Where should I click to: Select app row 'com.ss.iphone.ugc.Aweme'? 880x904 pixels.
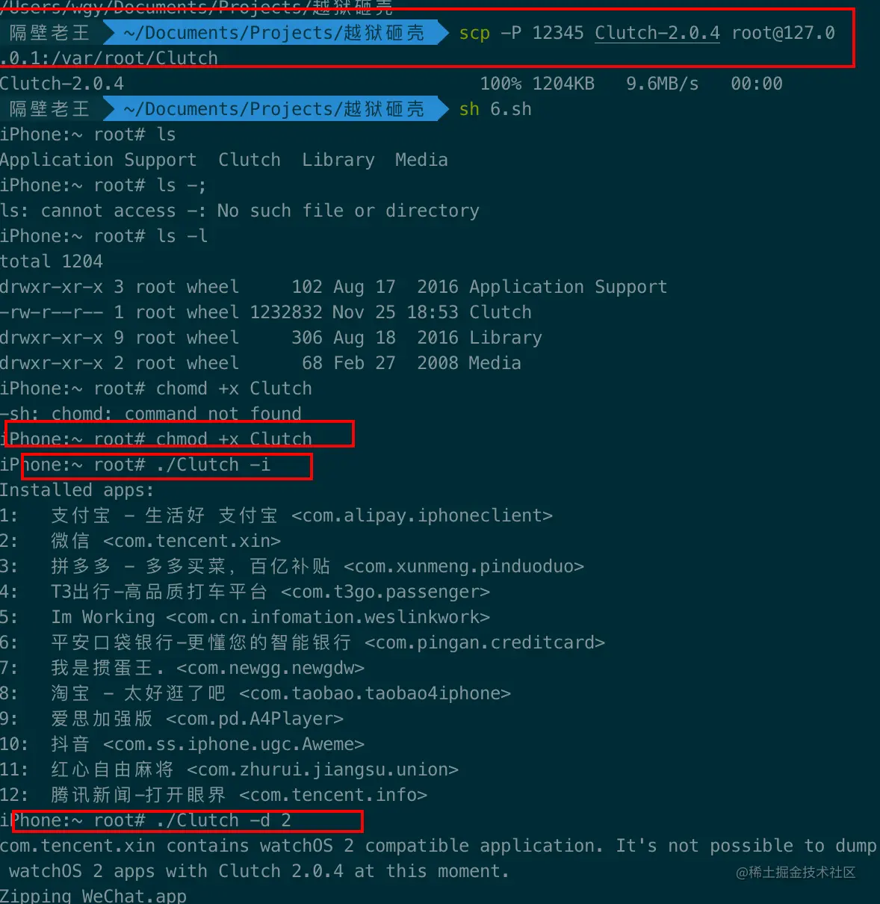[182, 744]
